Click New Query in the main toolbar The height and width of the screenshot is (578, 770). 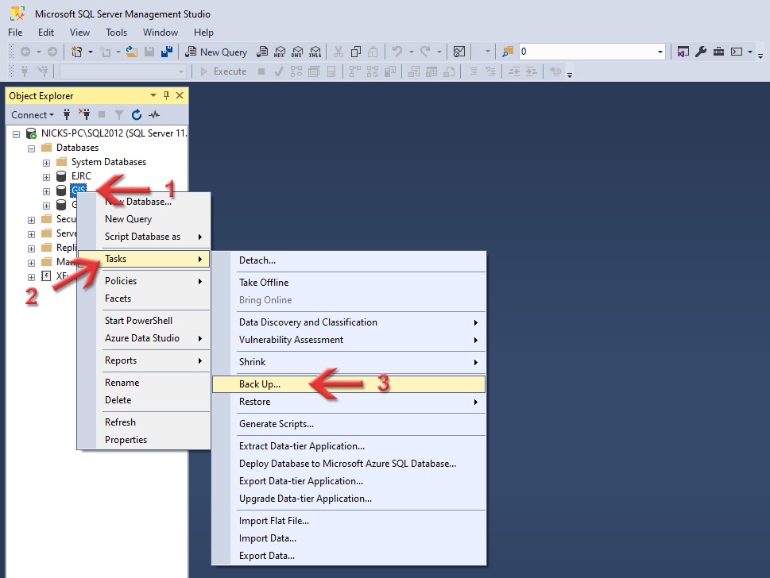pos(216,52)
